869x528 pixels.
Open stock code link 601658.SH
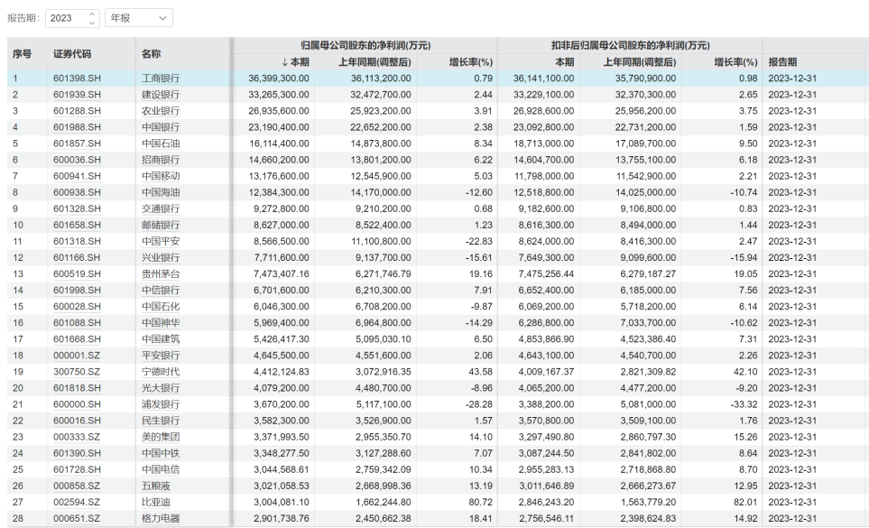tap(77, 225)
